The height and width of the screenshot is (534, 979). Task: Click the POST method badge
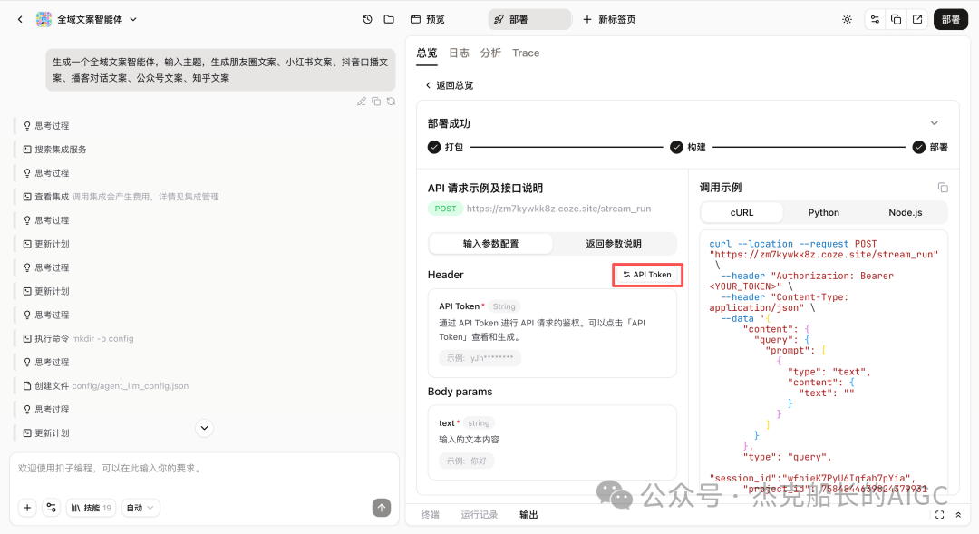(445, 209)
